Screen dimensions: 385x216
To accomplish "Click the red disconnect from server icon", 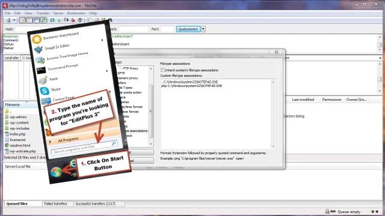I will point(73,20).
